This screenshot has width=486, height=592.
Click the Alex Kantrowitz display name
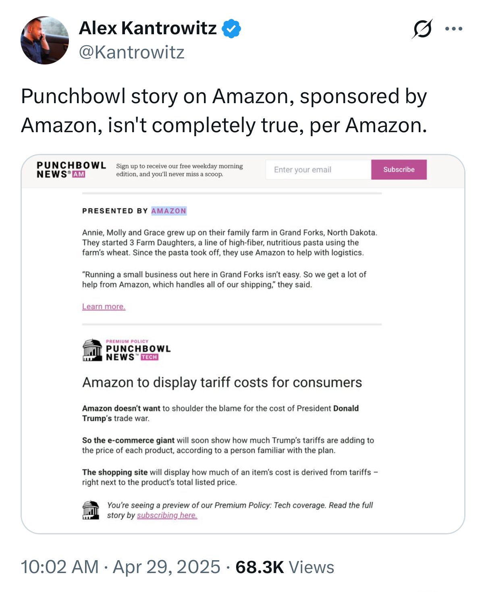(x=148, y=28)
